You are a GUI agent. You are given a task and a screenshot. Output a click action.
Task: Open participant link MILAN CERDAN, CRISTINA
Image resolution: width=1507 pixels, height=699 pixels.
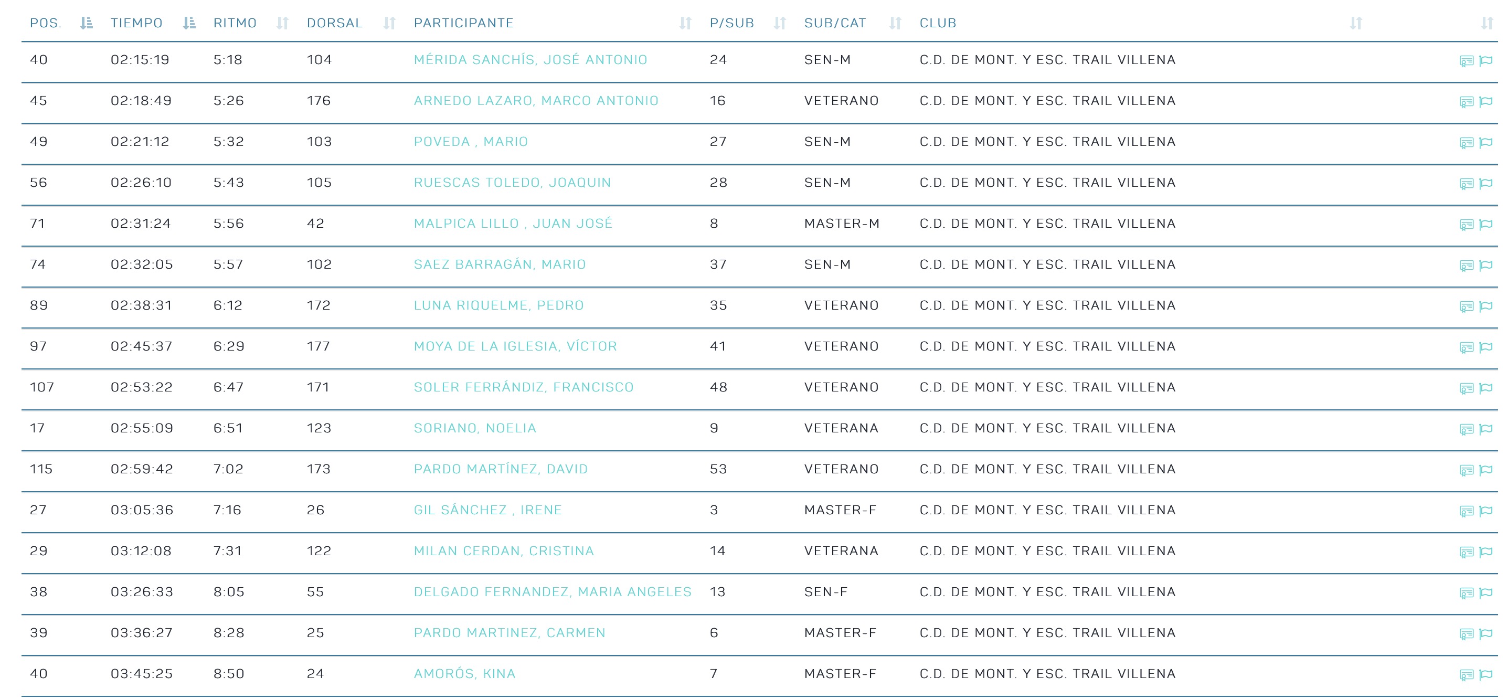pos(503,551)
